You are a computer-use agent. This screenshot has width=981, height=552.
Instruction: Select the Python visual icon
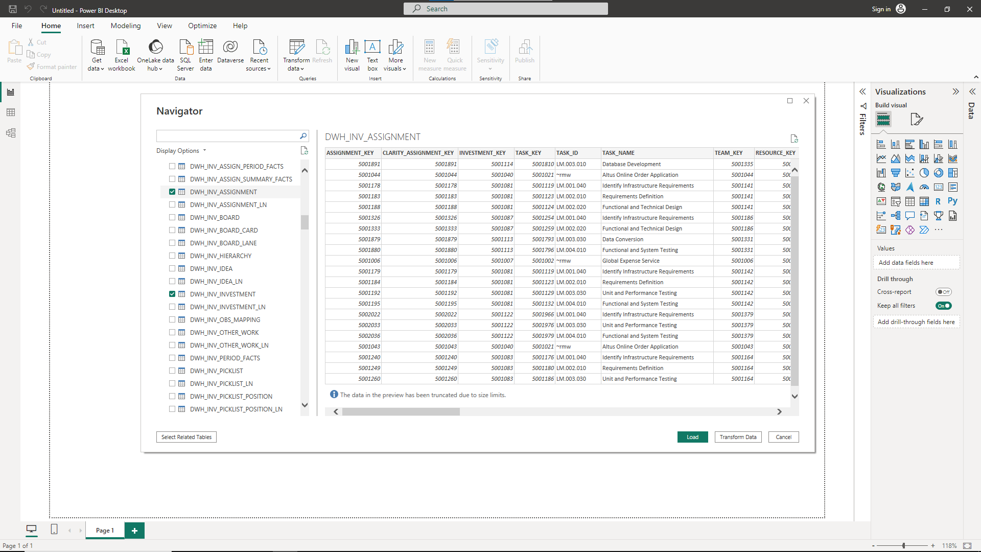click(953, 201)
